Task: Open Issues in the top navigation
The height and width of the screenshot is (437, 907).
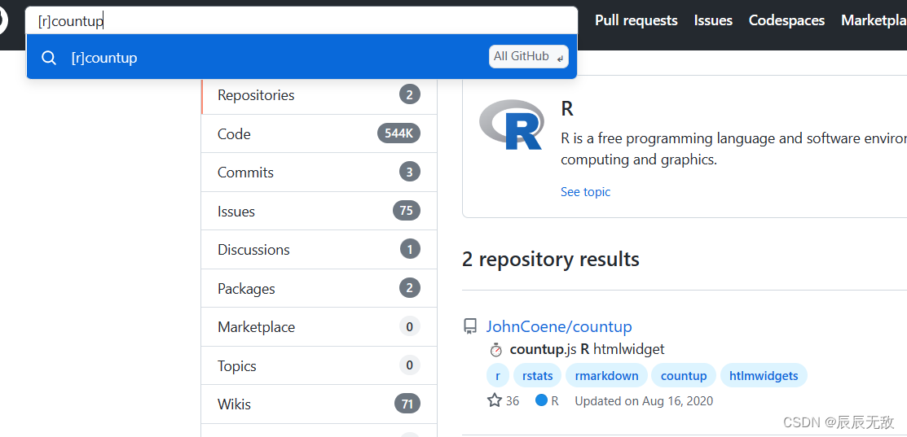Action: point(713,21)
